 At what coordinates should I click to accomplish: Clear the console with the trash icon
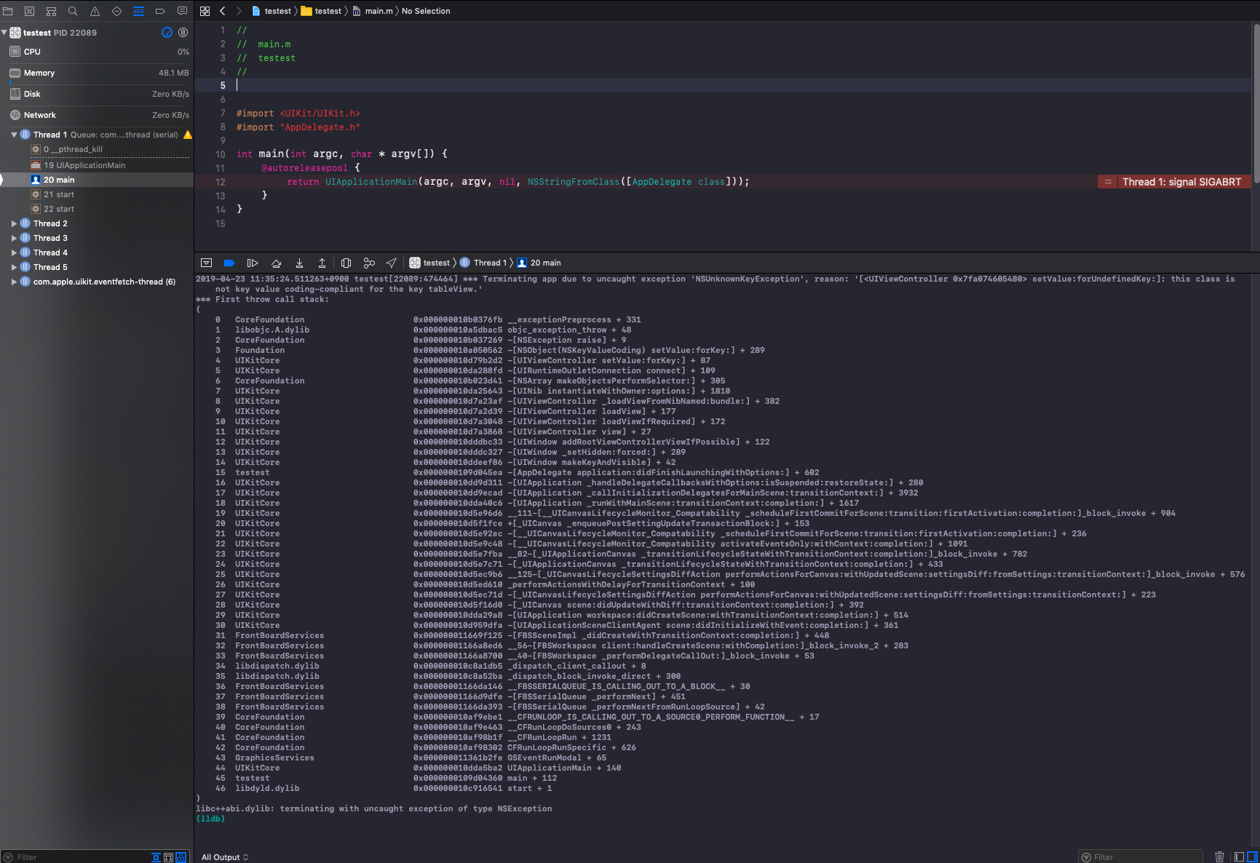[1221, 857]
